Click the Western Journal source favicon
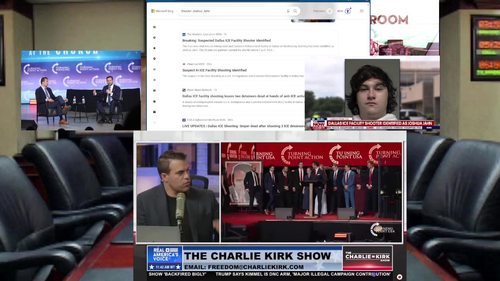Image resolution: width=500 pixels, height=281 pixels. (184, 34)
